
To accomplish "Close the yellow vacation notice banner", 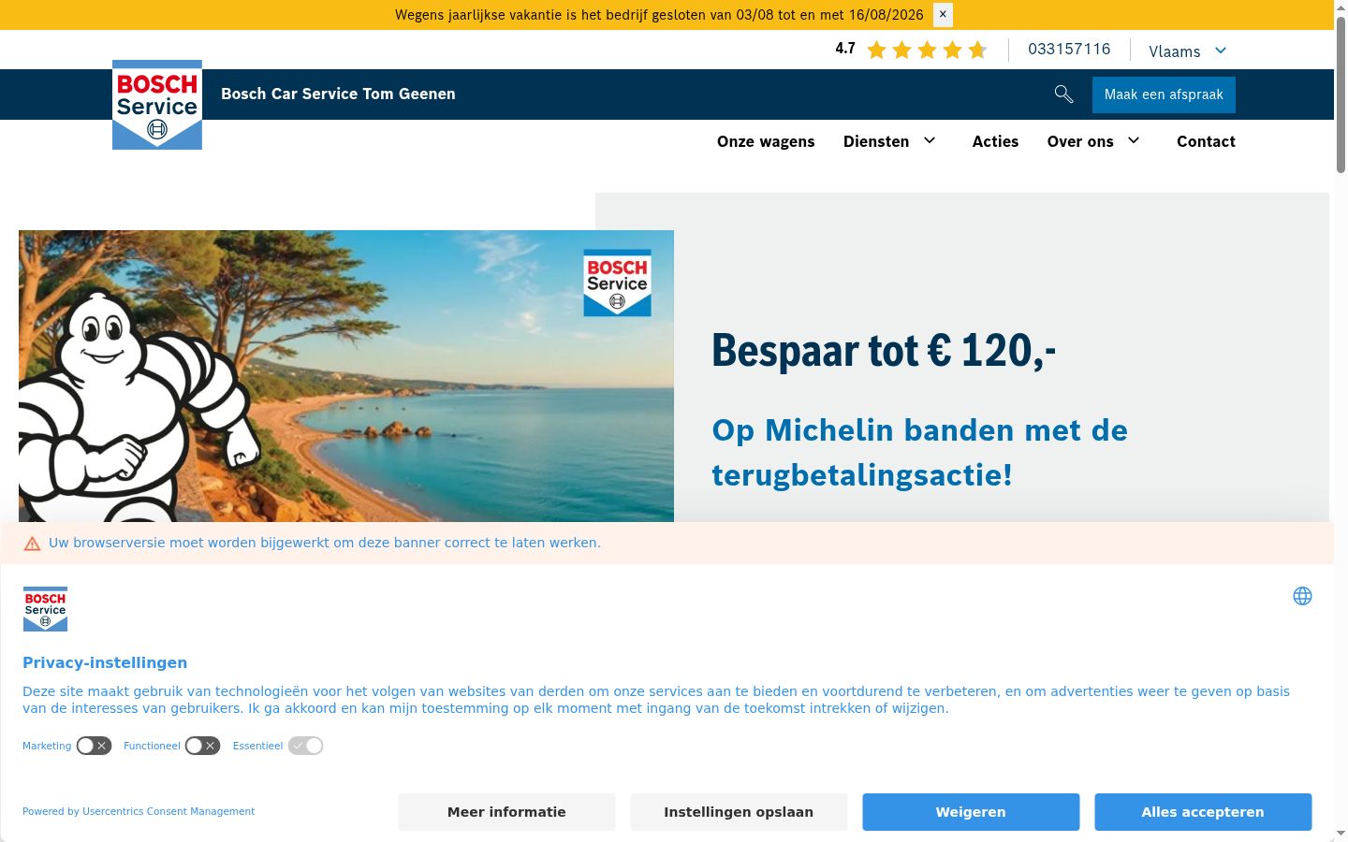I will coord(943,15).
